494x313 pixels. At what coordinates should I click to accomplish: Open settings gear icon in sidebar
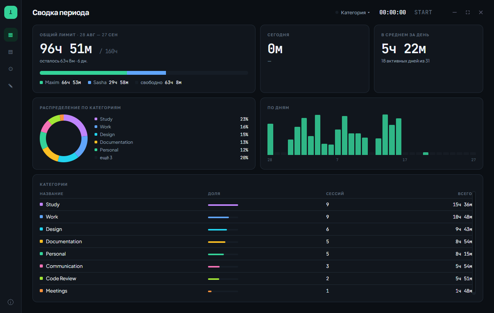[x=11, y=69]
